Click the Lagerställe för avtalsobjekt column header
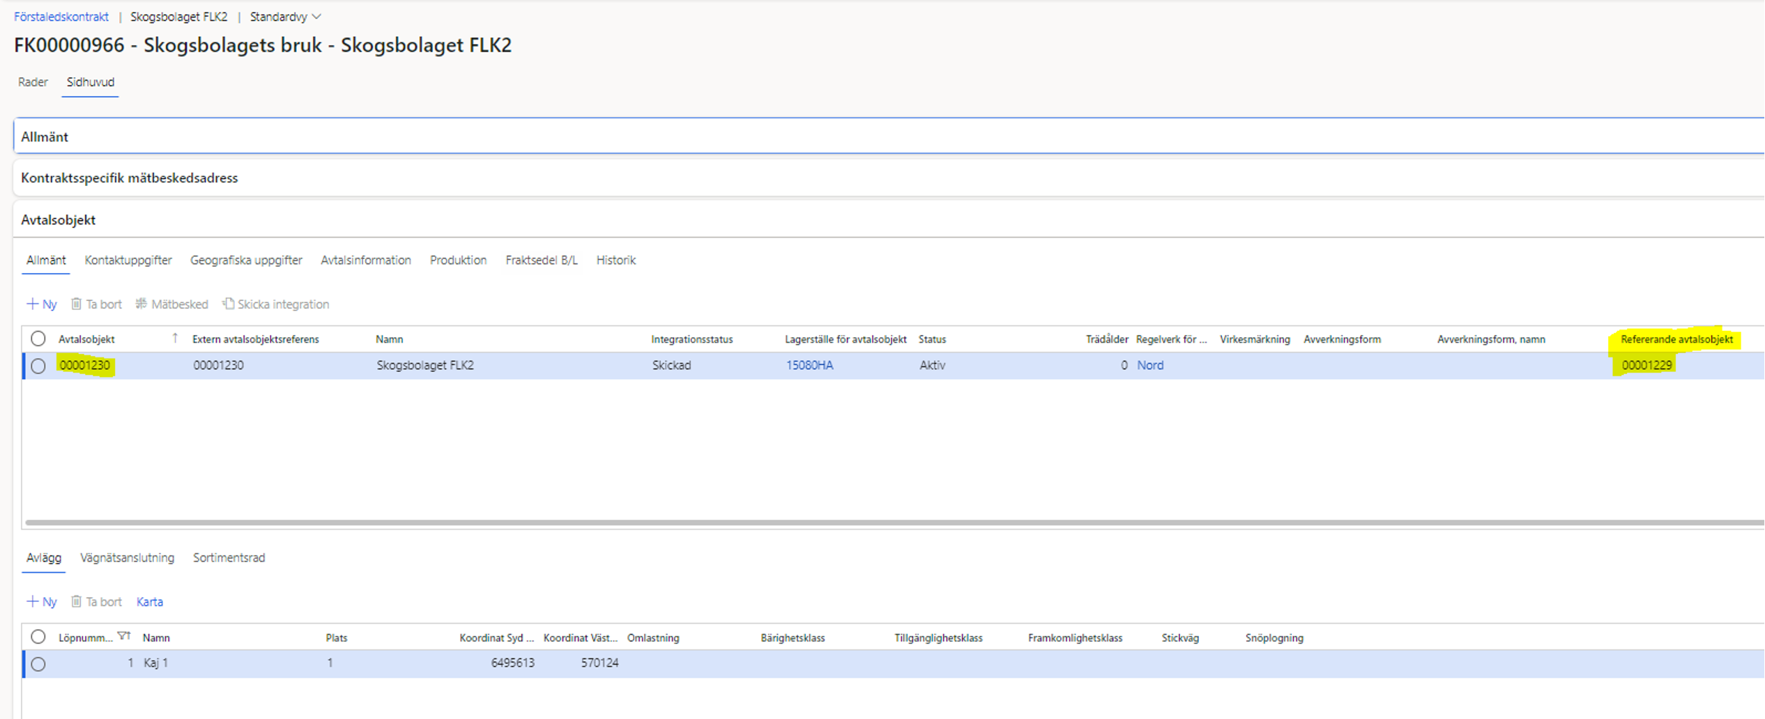 click(x=846, y=339)
